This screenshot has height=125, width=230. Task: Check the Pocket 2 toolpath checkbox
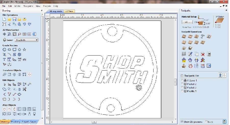click(x=182, y=84)
